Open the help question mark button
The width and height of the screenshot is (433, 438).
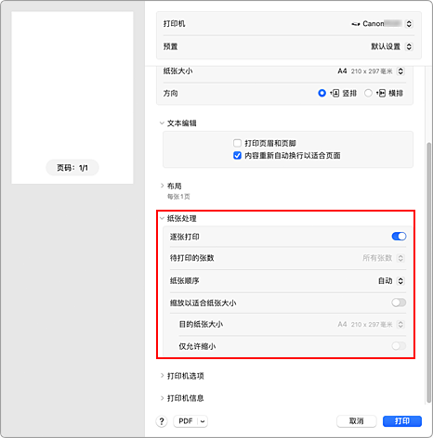162,421
